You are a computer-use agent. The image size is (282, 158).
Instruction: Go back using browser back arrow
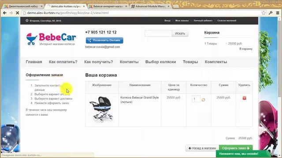(5, 13)
